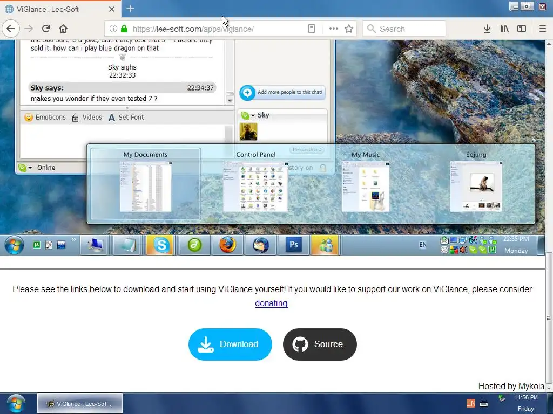Select the Control Panel window preview
Image resolution: width=553 pixels, height=414 pixels.
click(255, 184)
